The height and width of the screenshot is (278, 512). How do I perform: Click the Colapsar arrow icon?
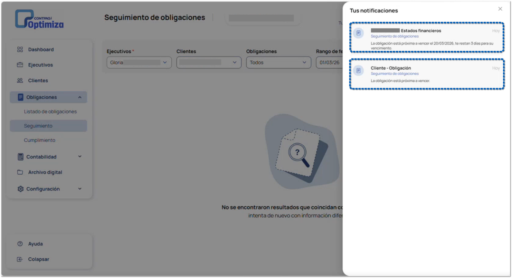(20, 259)
